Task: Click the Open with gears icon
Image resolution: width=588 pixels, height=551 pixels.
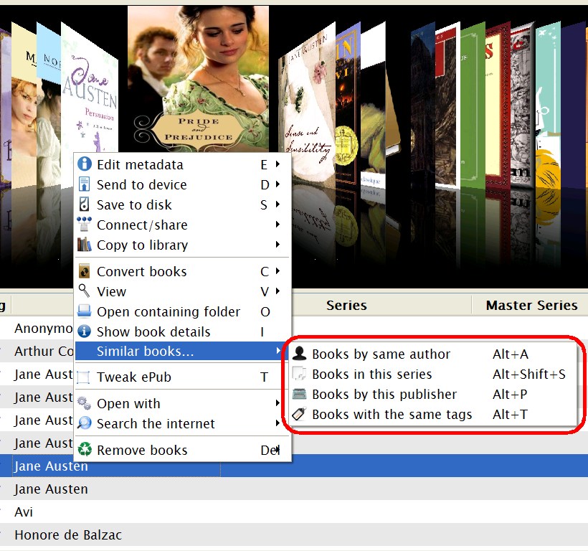Action: point(85,403)
